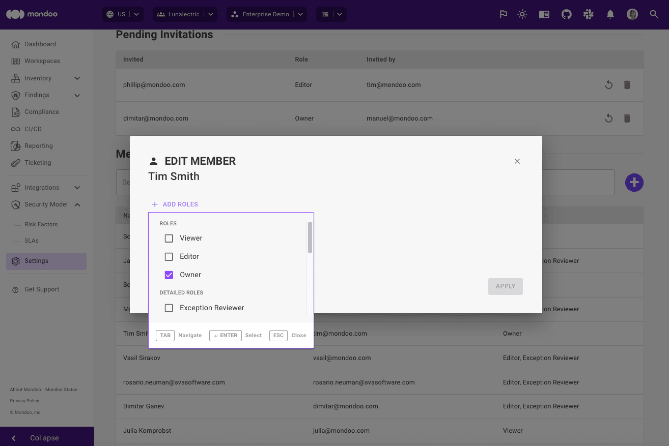Click the disabled Apply button
Image resolution: width=669 pixels, height=446 pixels.
[505, 286]
